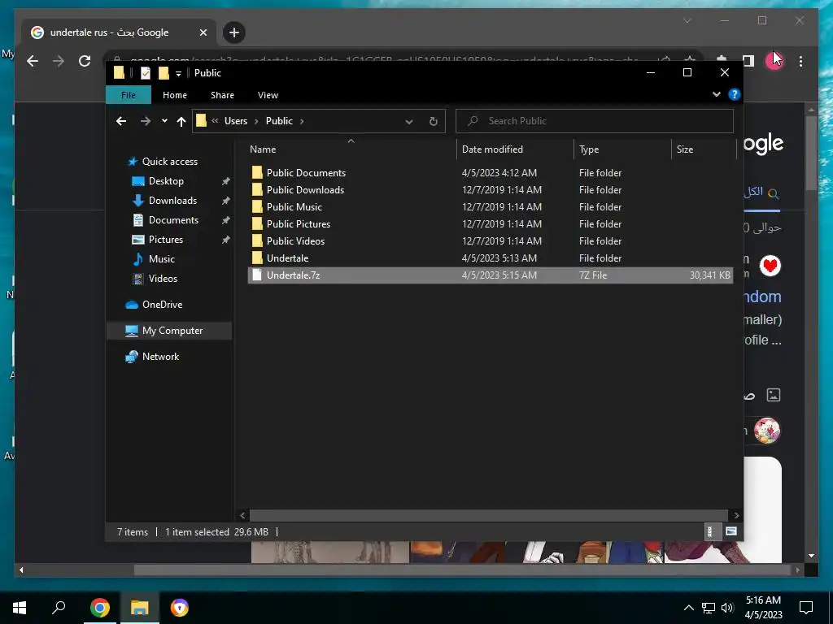Click pin icon beside Documents
833x624 pixels.
pos(226,220)
